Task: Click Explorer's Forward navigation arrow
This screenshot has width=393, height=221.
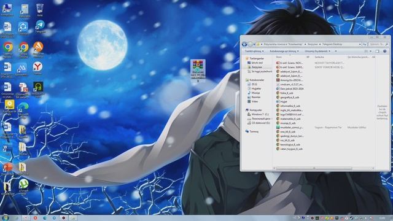Action: [x=250, y=44]
